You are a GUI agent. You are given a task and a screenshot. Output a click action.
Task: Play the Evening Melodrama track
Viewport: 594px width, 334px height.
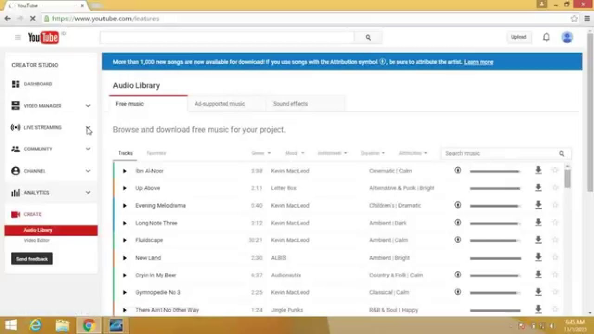coord(125,206)
